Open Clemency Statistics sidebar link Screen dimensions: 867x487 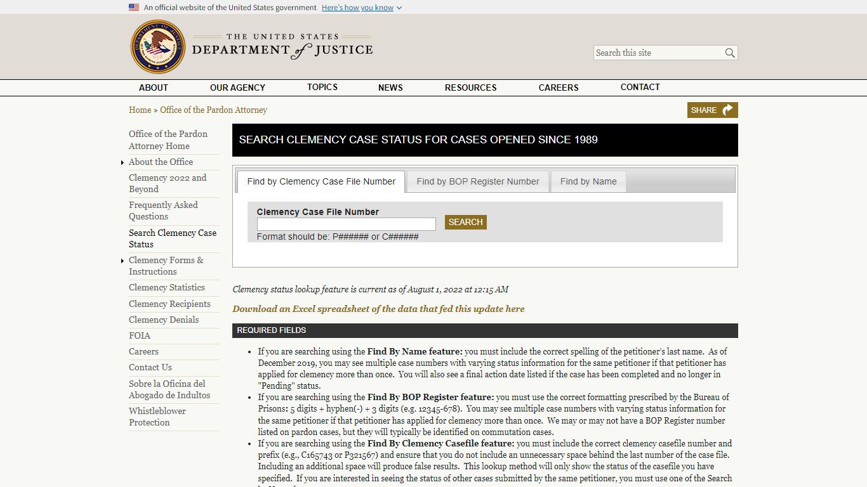(x=167, y=287)
